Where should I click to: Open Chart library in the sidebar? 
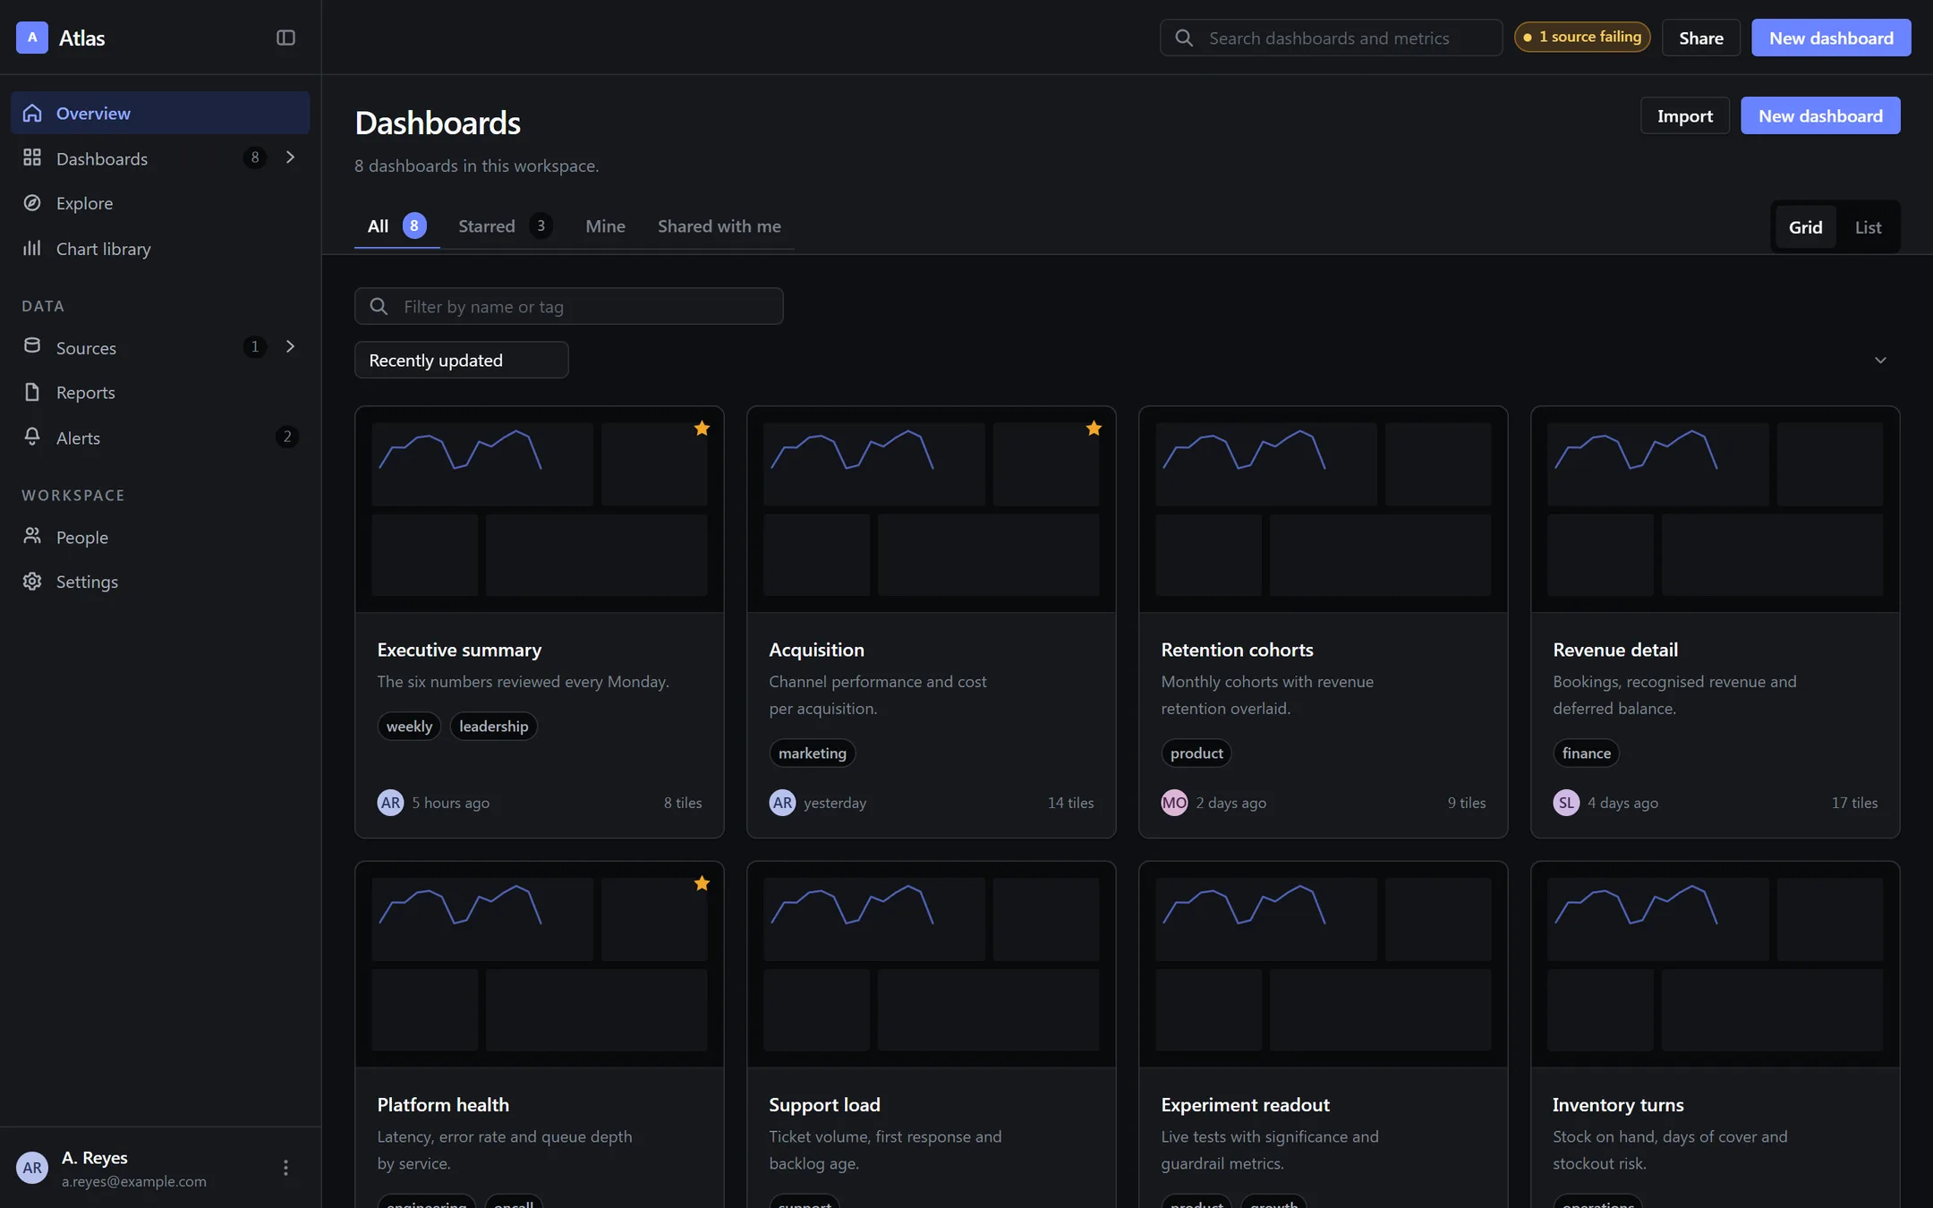tap(160, 249)
